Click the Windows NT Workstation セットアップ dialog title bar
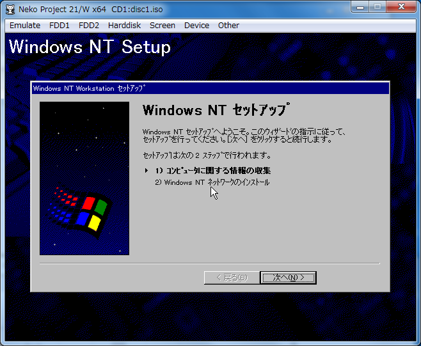Screen dimensions: 421x346 point(210,88)
